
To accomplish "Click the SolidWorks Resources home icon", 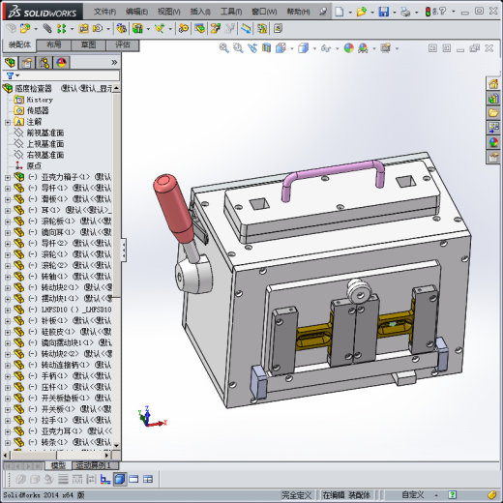I will tap(493, 84).
